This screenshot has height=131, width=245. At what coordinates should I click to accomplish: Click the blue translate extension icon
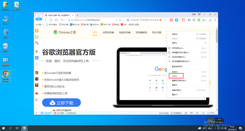pos(177,20)
